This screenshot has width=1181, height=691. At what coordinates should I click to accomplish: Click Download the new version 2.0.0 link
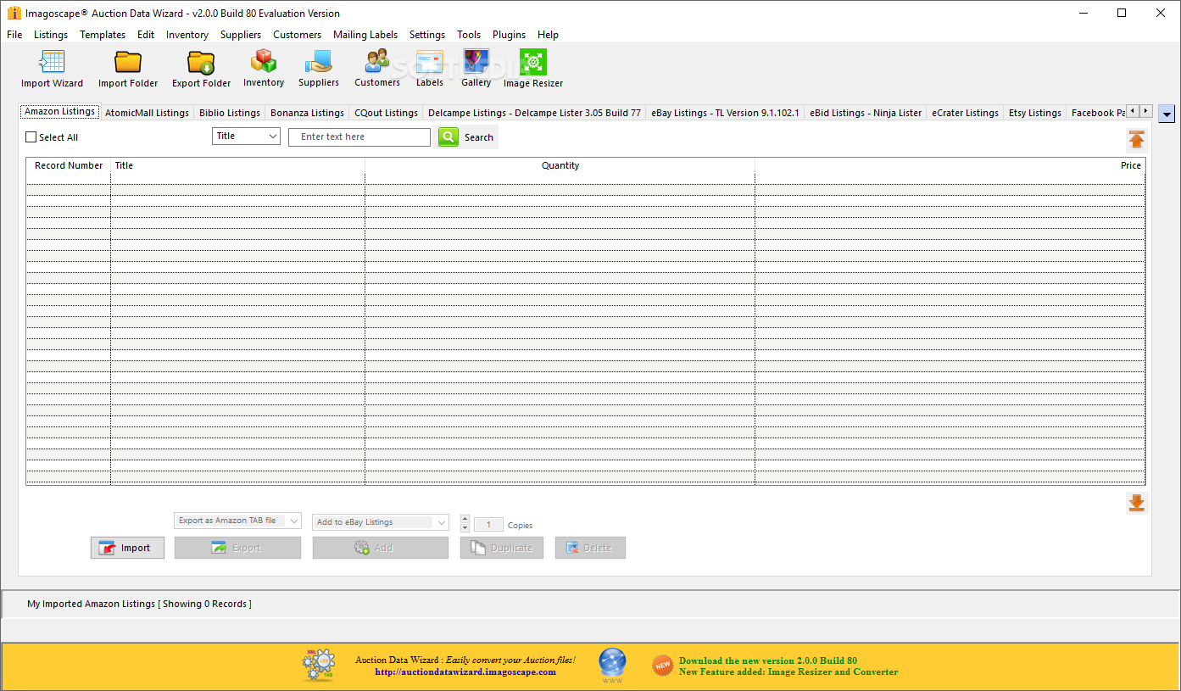[767, 660]
